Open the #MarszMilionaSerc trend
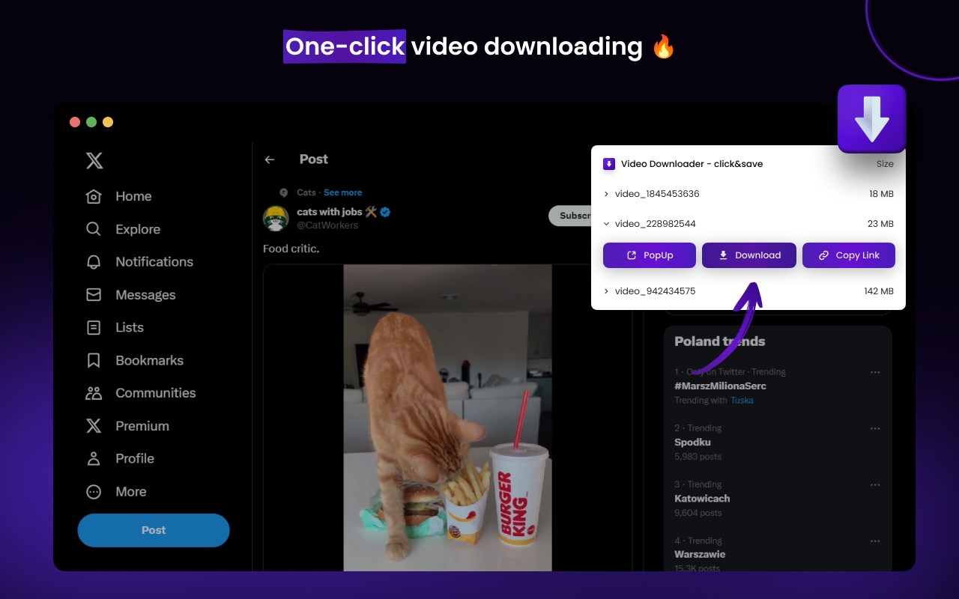Screen dimensions: 959x599 720,386
